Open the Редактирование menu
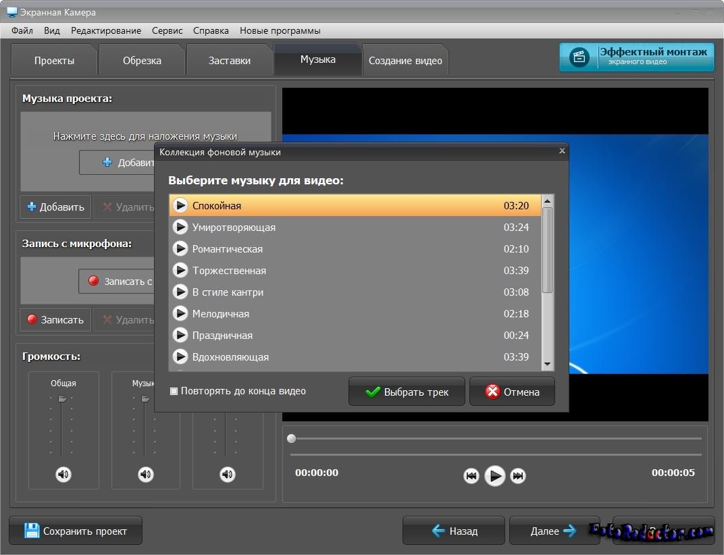The width and height of the screenshot is (724, 555). [x=106, y=30]
